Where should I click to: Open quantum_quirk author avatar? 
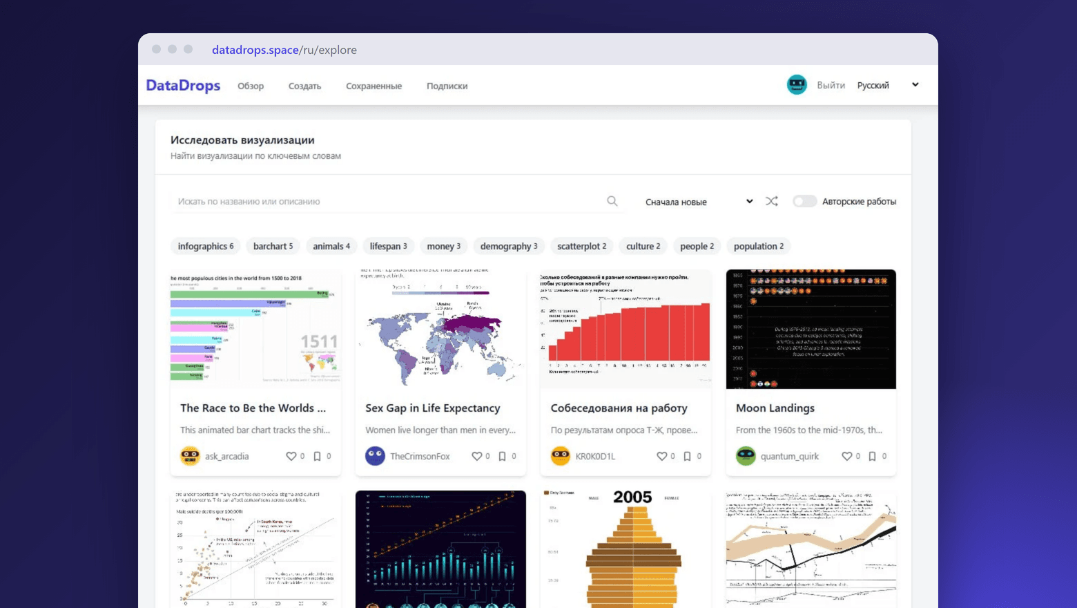tap(746, 456)
